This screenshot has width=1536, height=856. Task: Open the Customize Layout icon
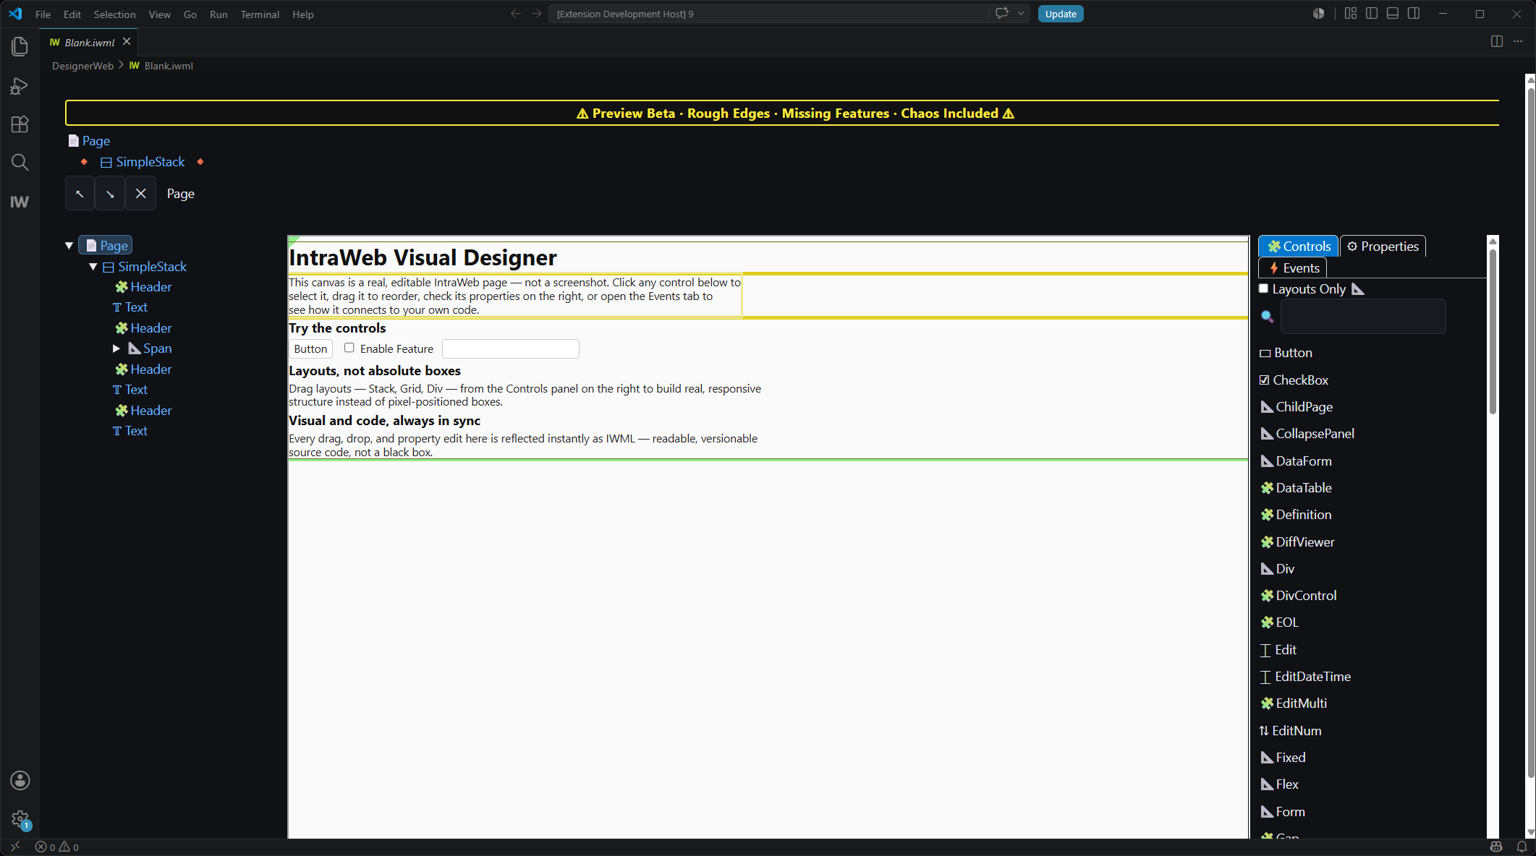pyautogui.click(x=1351, y=14)
